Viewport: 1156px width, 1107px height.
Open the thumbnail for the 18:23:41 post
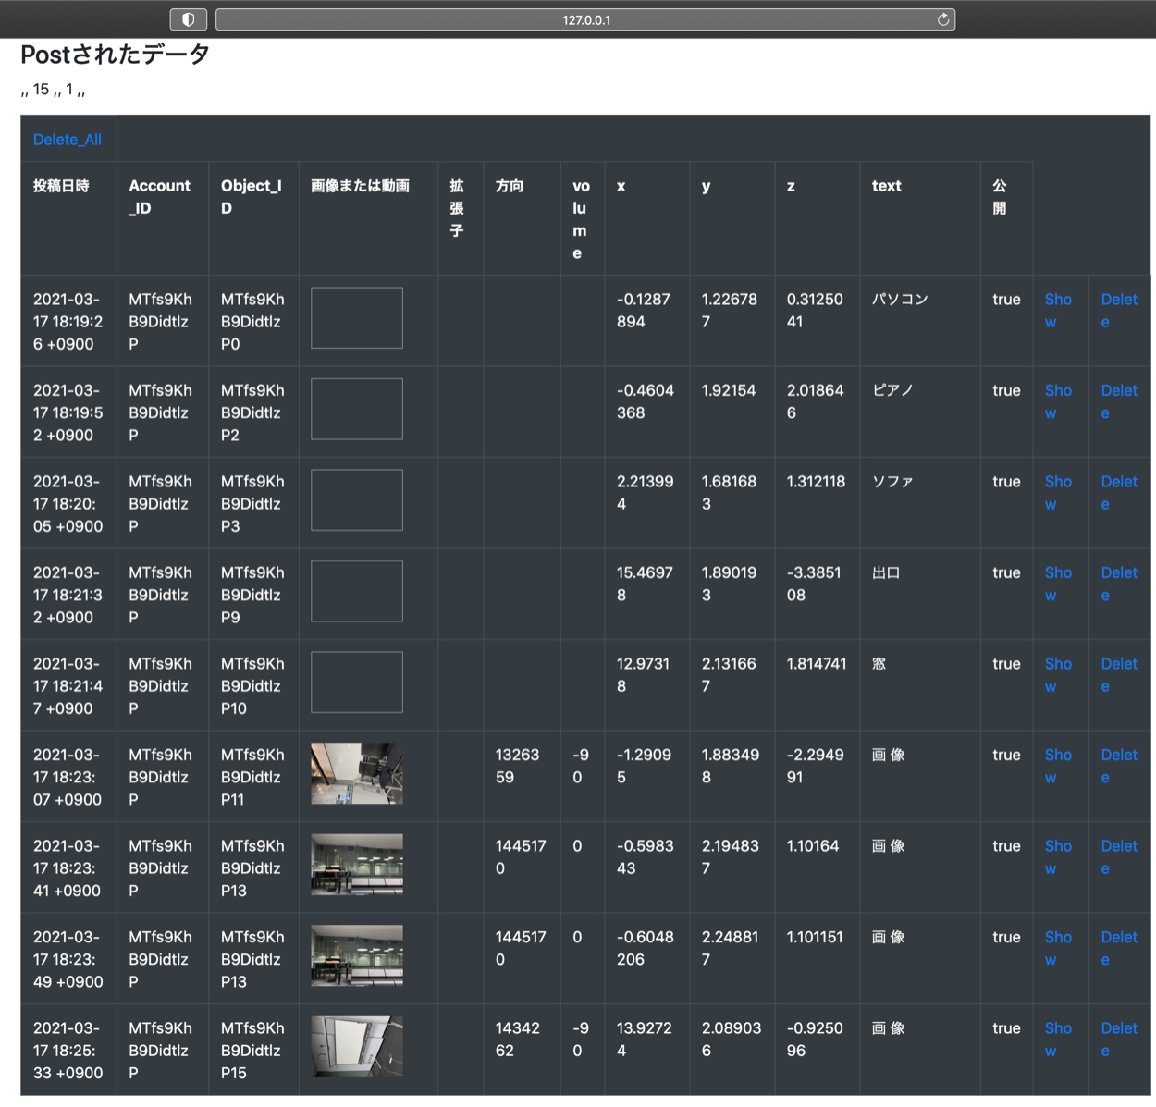coord(357,864)
